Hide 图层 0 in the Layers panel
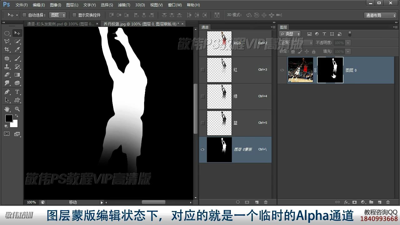 [x=282, y=70]
